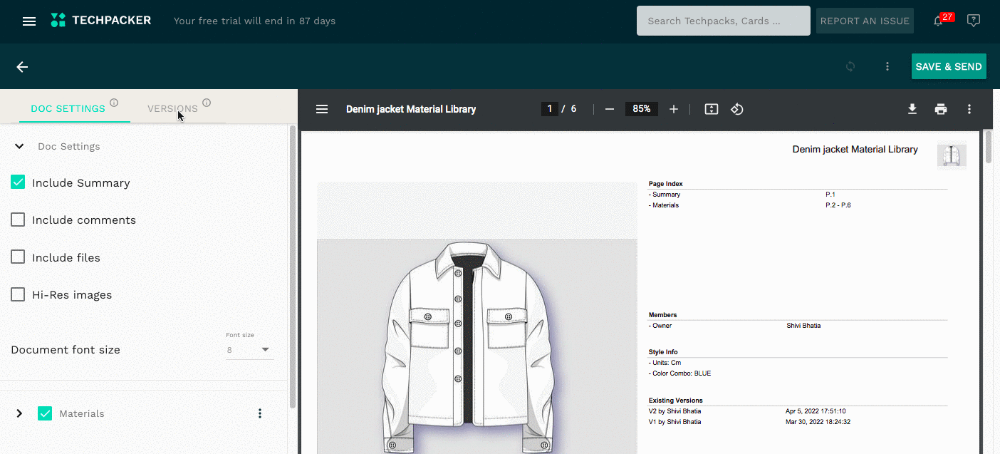Go back using the arrow icon

[x=22, y=67]
